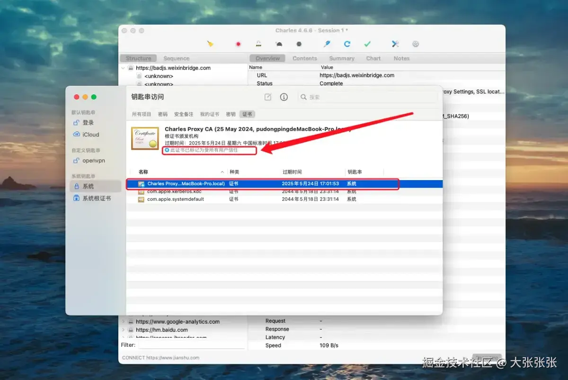Switch to Sequence view in Charles
568x380 pixels.
click(177, 58)
